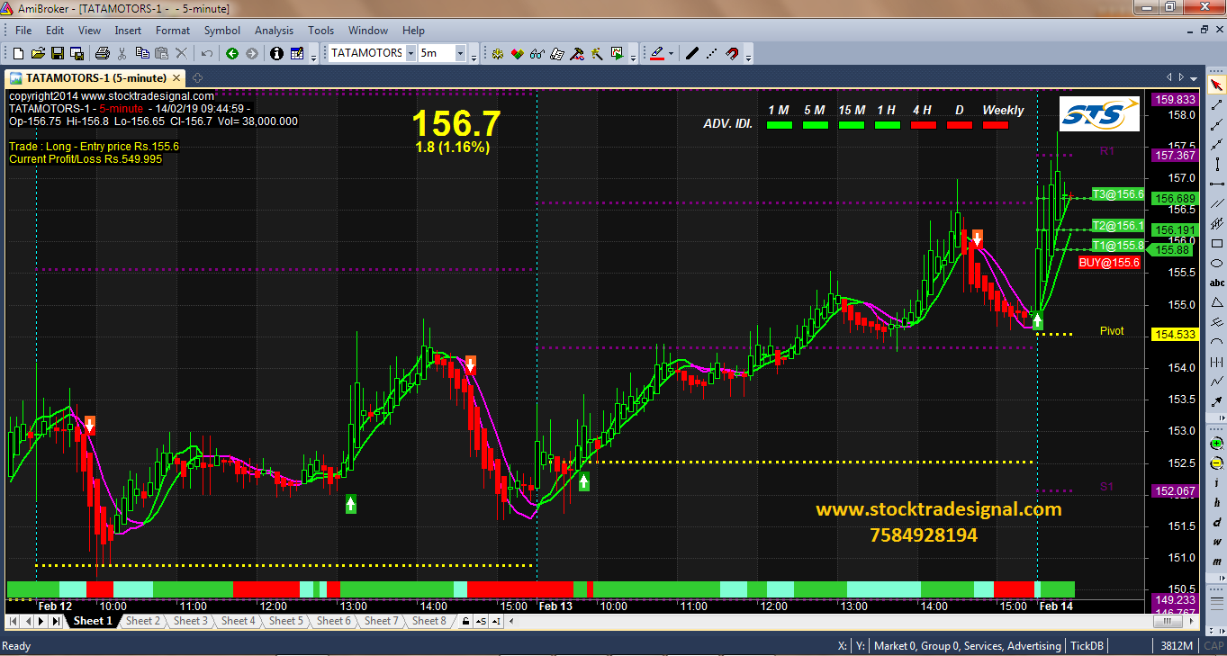The image size is (1227, 656).
Task: Open the Analysis menu
Action: [x=274, y=31]
